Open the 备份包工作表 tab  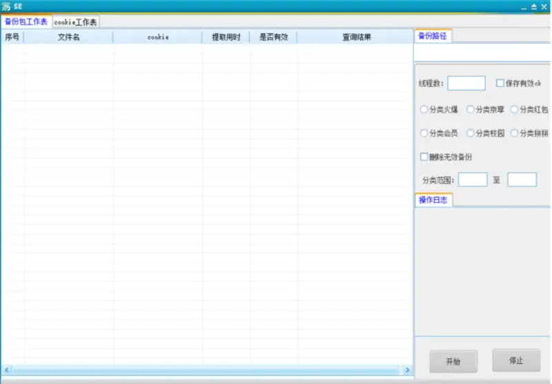click(x=26, y=21)
